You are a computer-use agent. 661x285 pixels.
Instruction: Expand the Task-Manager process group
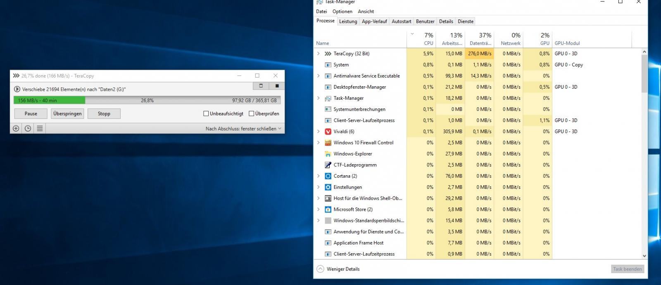coord(318,98)
